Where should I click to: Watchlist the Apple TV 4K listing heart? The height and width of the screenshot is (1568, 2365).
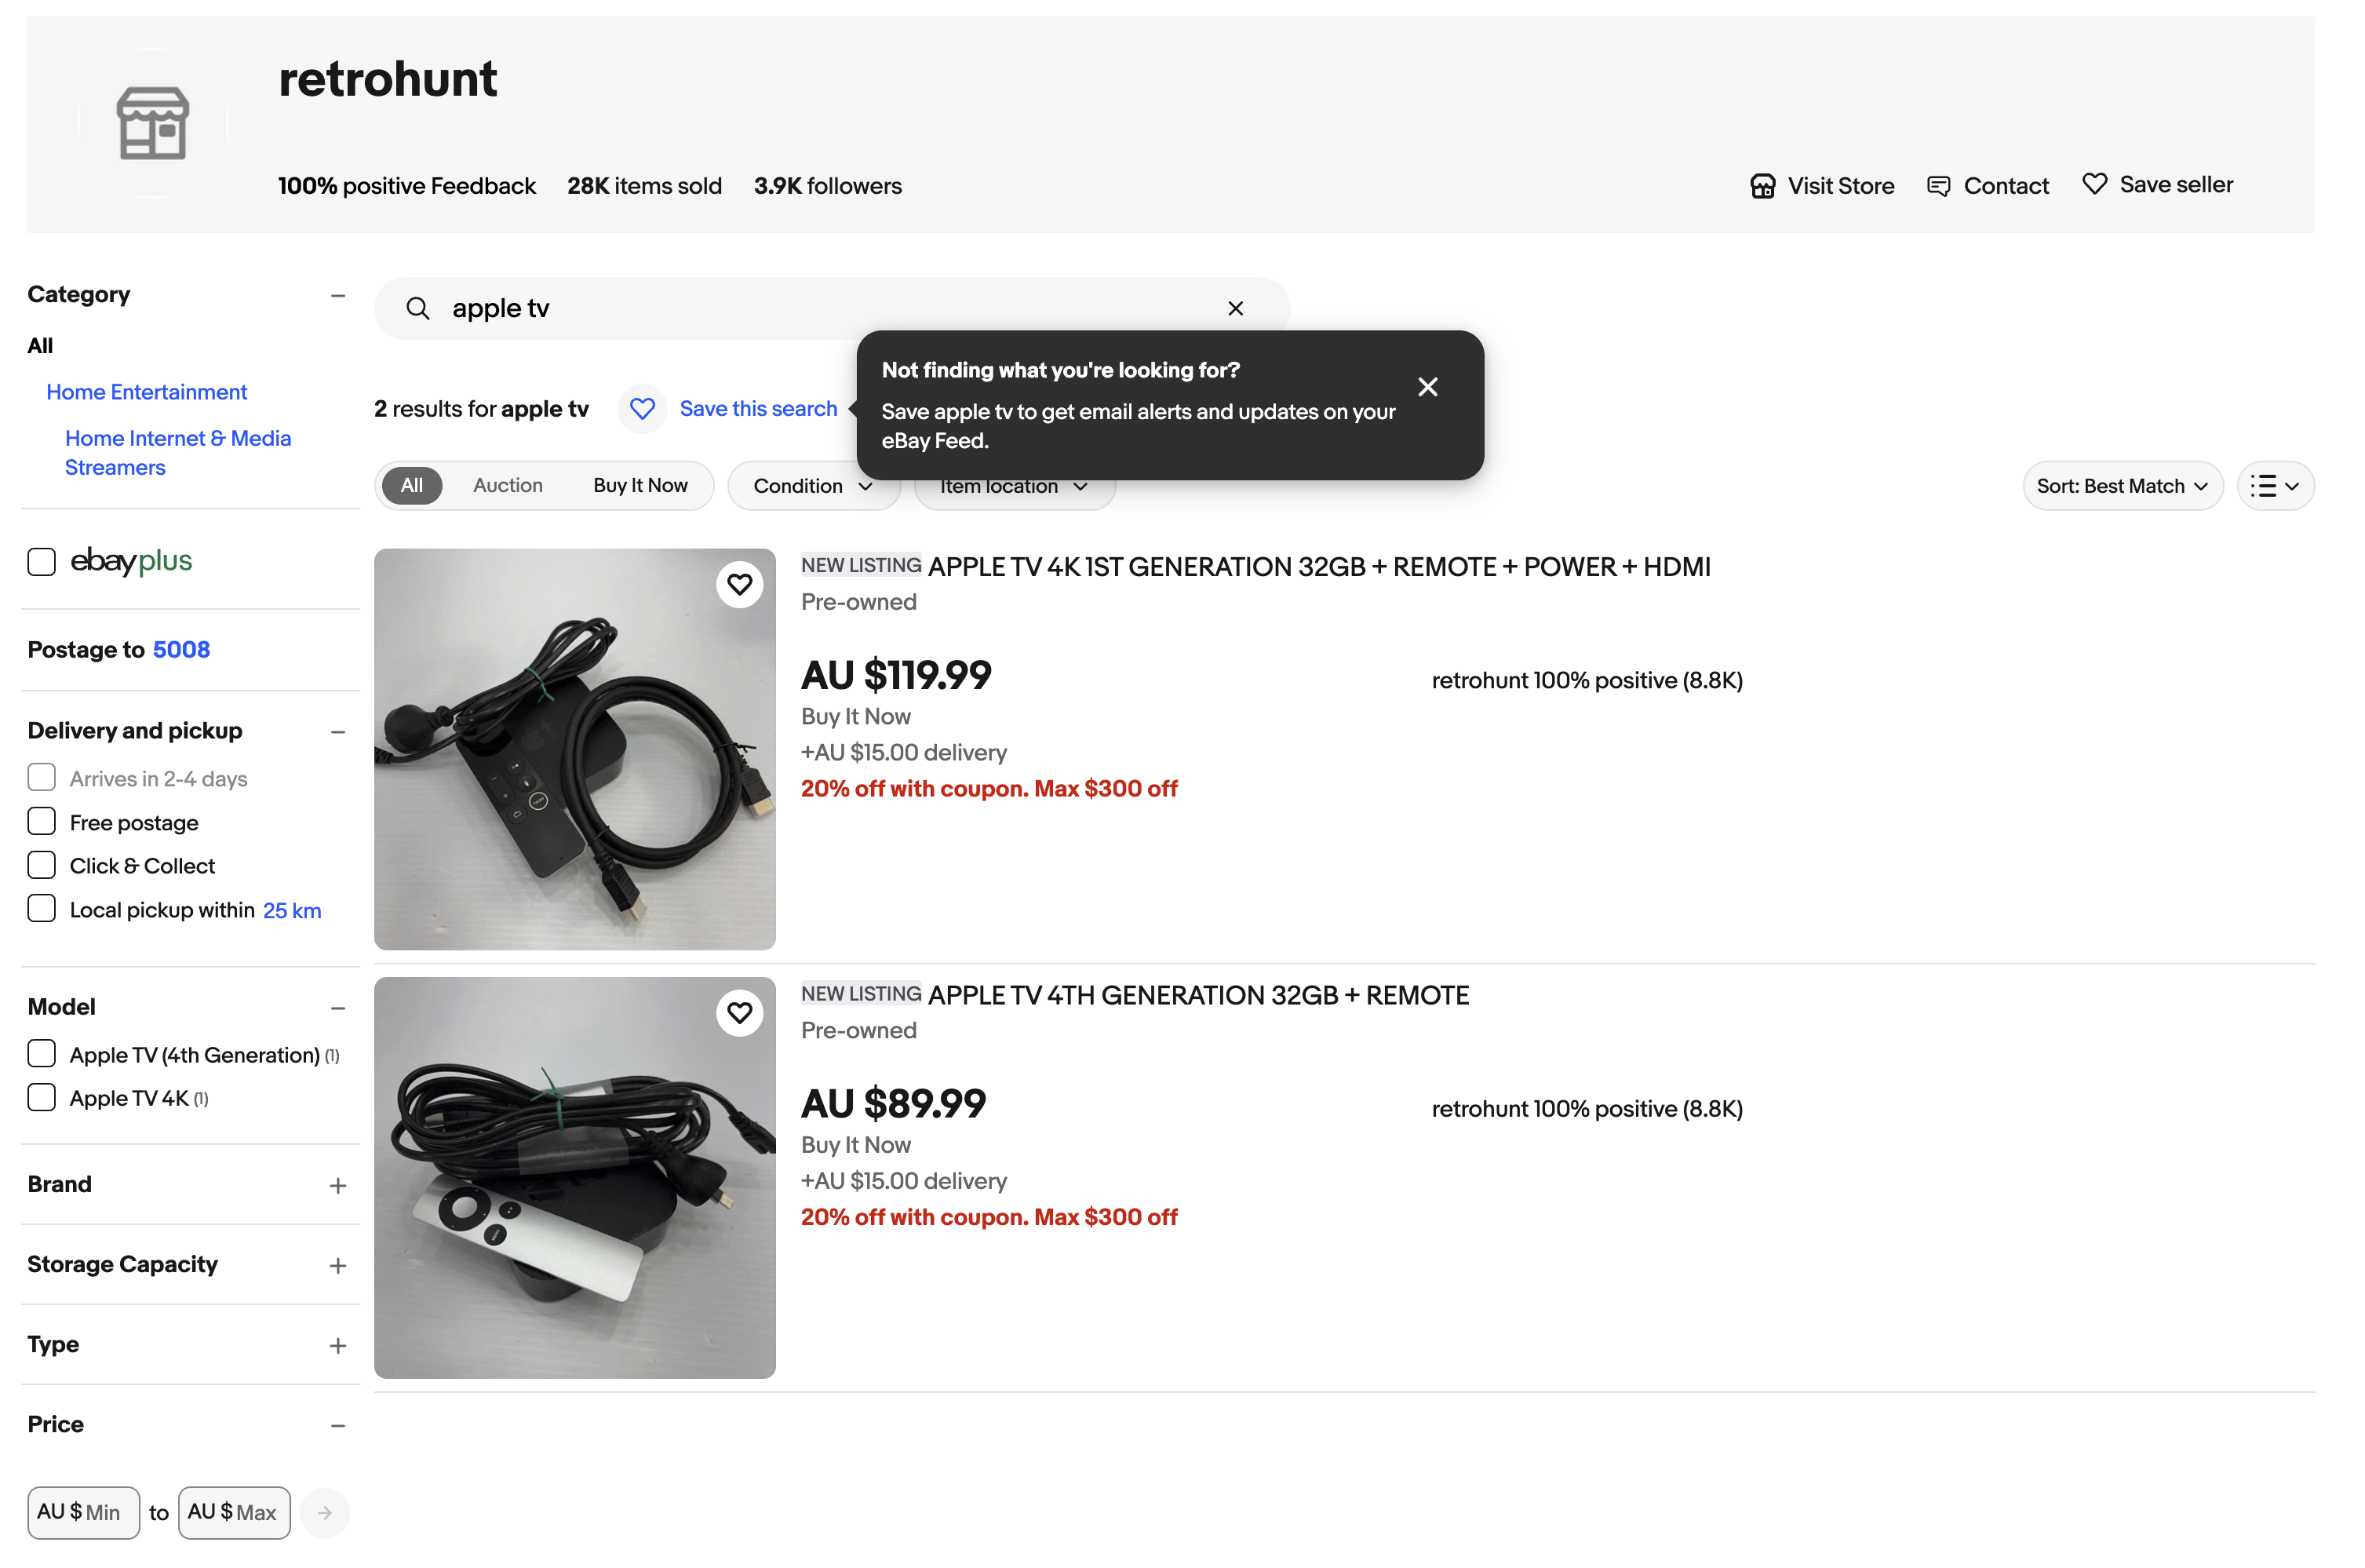click(738, 584)
